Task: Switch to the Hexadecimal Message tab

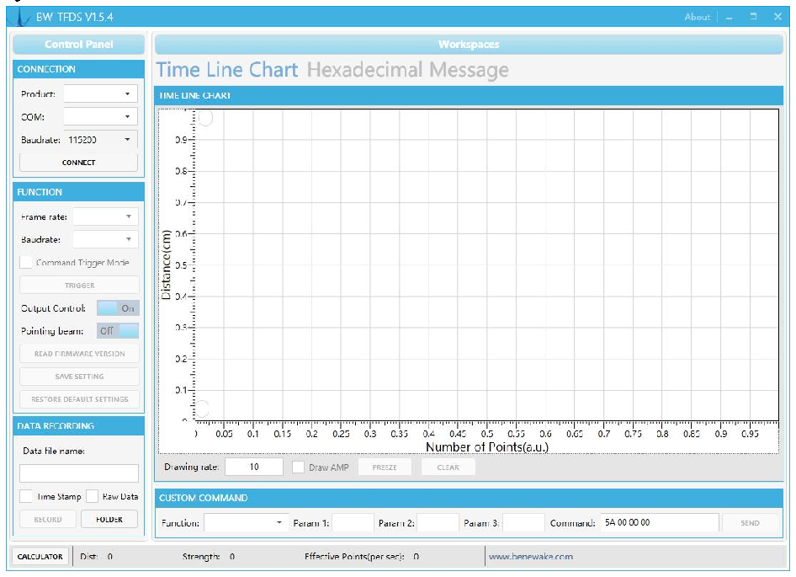Action: coord(407,70)
